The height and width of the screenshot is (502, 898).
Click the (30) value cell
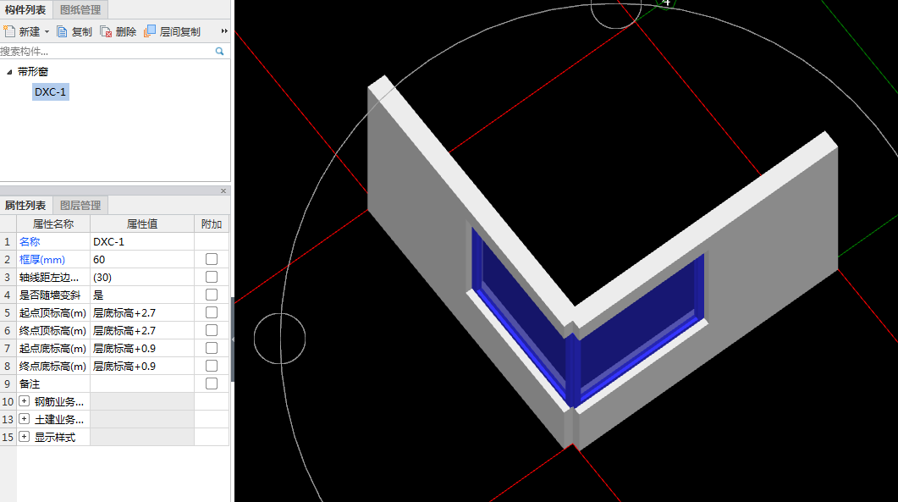tap(142, 278)
